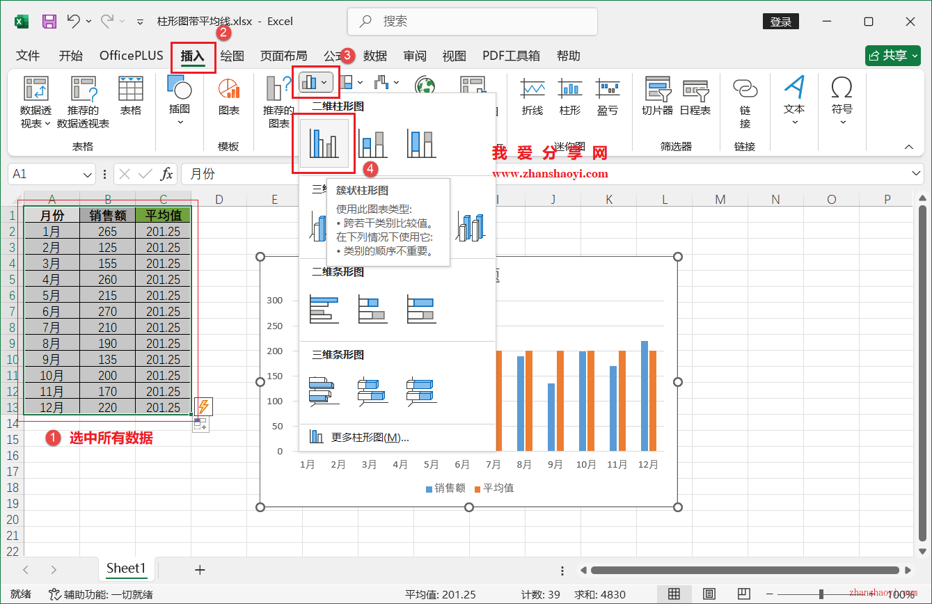Image resolution: width=932 pixels, height=604 pixels.
Task: Click the undo arrow
Action: 74,22
